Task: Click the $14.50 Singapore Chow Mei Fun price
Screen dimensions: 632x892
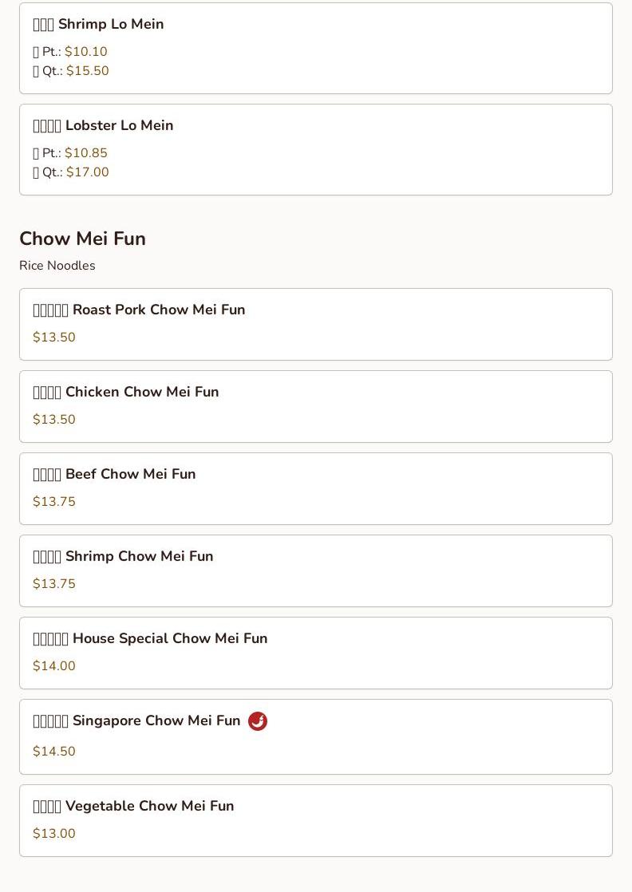Action: click(x=54, y=752)
